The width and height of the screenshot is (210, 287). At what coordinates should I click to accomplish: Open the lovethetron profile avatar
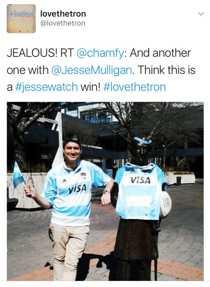[21, 19]
